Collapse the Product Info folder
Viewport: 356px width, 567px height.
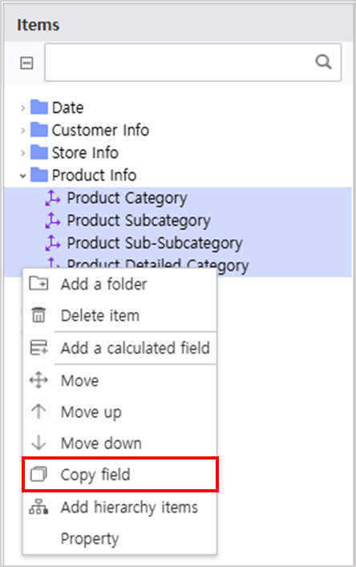(x=22, y=176)
